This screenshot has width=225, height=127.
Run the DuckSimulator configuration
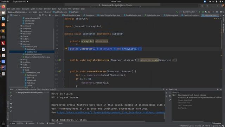coord(200,12)
